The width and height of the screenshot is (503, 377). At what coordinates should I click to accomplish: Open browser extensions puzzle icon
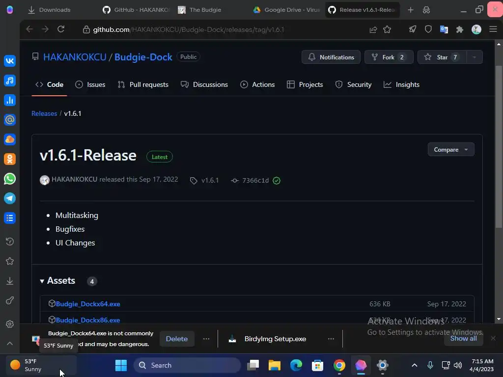[x=460, y=29]
